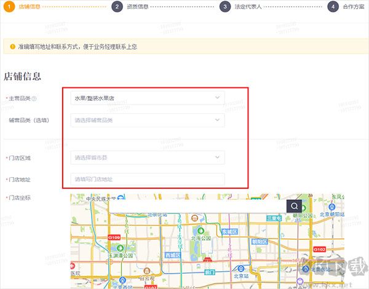Expand the chevron of 主营品类 dropdown

[x=218, y=97]
